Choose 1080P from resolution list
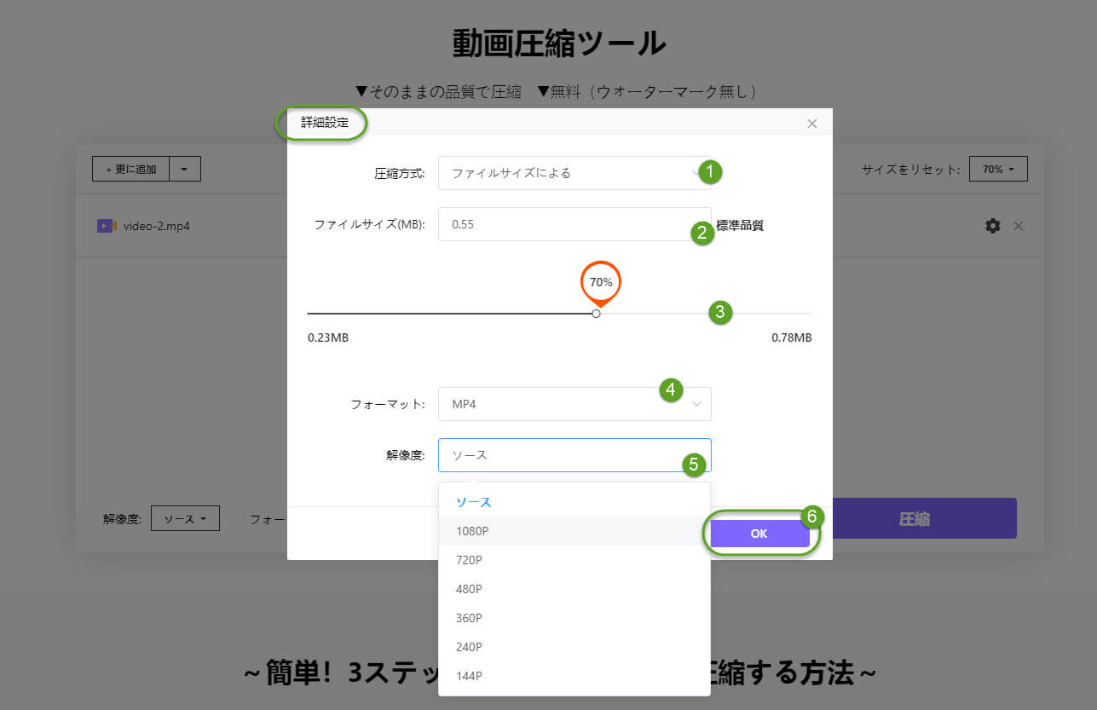This screenshot has width=1097, height=710. tap(472, 531)
